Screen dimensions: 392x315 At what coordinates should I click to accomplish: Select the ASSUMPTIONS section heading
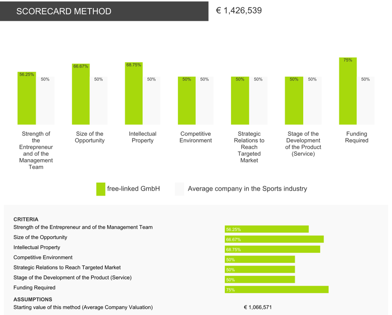[33, 299]
